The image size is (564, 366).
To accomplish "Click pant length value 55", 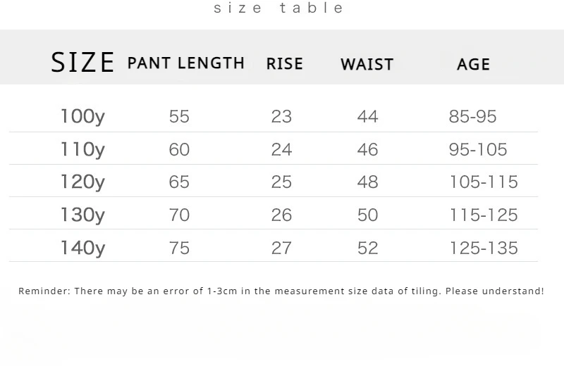I will point(179,116).
